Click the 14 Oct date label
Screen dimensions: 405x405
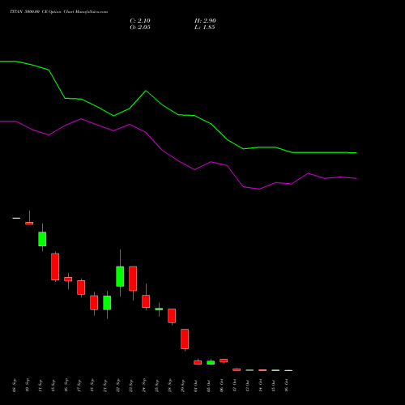[x=261, y=386]
